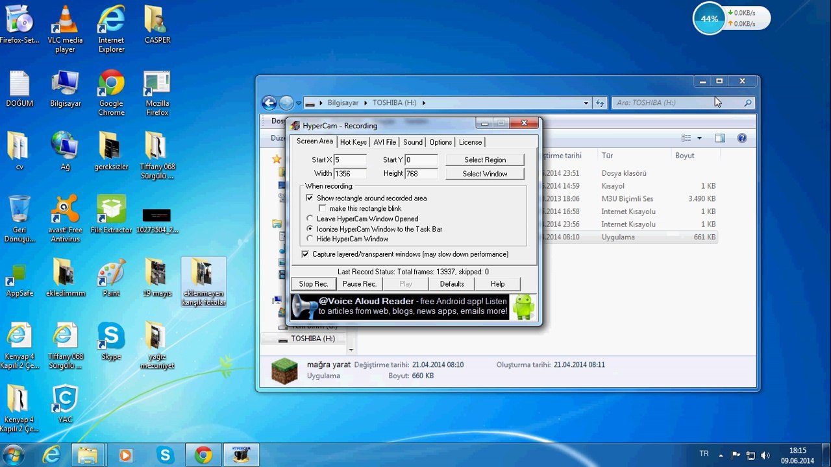This screenshot has width=831, height=467.
Task: Toggle the Explorer preview pane icon
Action: [x=720, y=138]
